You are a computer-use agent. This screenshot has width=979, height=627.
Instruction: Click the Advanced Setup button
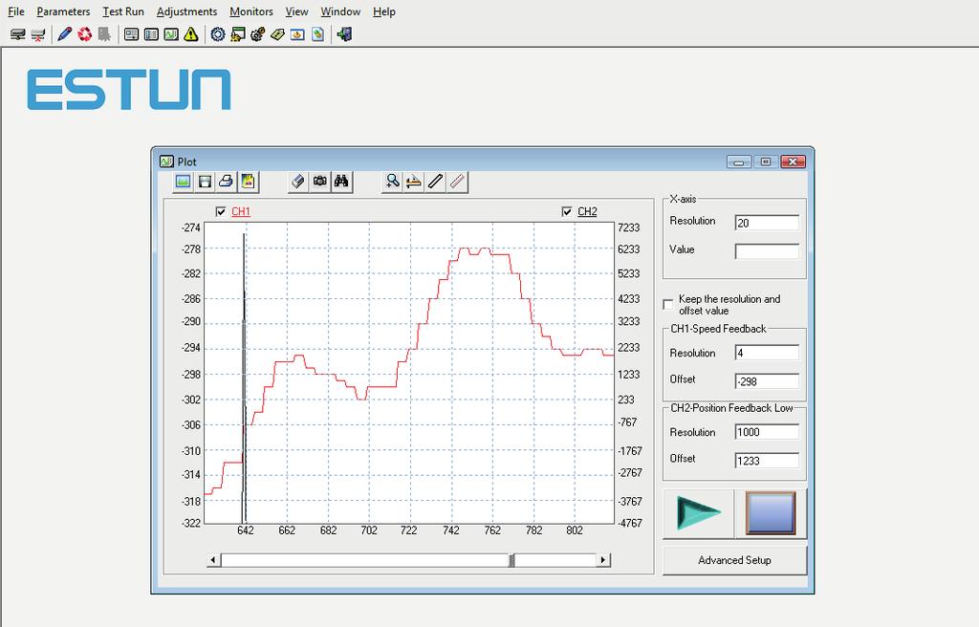click(x=734, y=560)
